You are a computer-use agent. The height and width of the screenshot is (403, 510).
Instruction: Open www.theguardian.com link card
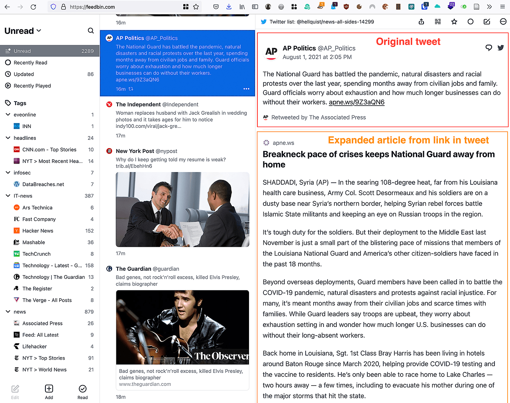point(182,378)
